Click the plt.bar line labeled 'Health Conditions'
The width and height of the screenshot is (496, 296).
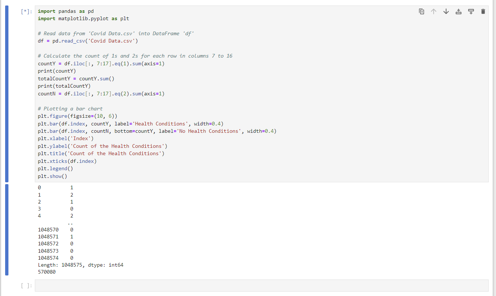pos(130,124)
